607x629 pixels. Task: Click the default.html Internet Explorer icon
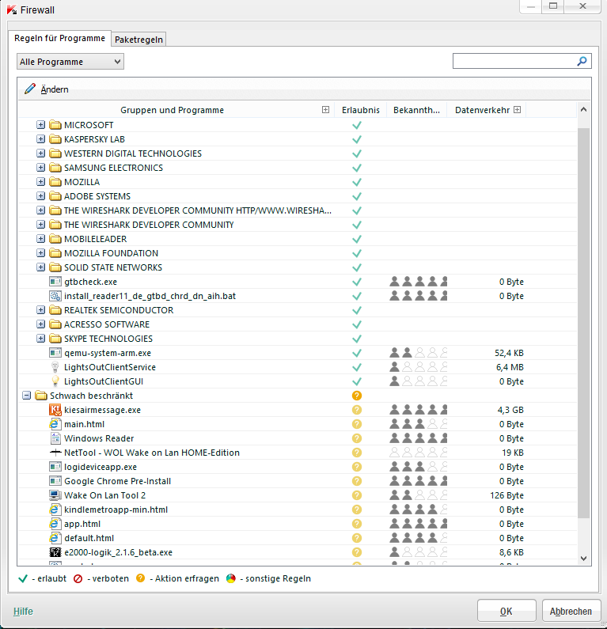point(55,538)
